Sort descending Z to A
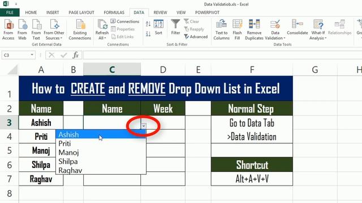Image resolution: width=362 pixels, height=203 pixels. click(148, 34)
